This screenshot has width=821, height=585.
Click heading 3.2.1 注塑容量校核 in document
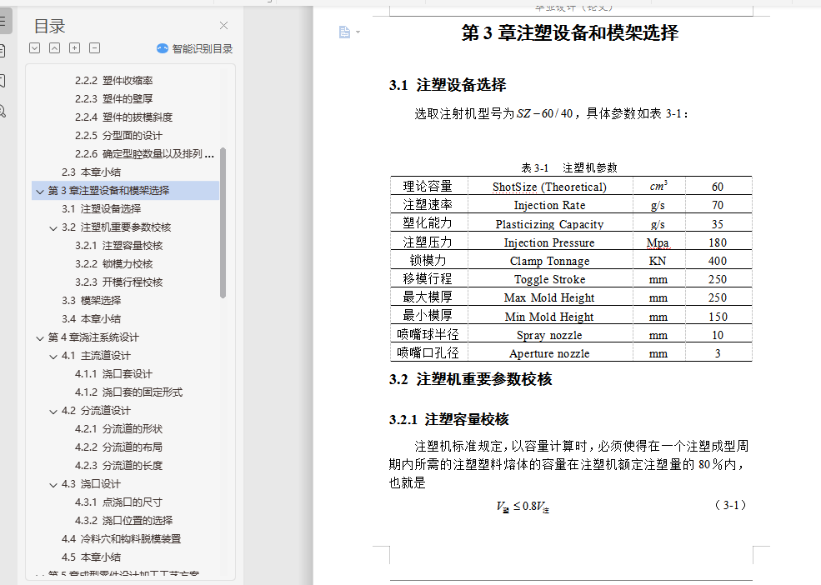coord(448,419)
